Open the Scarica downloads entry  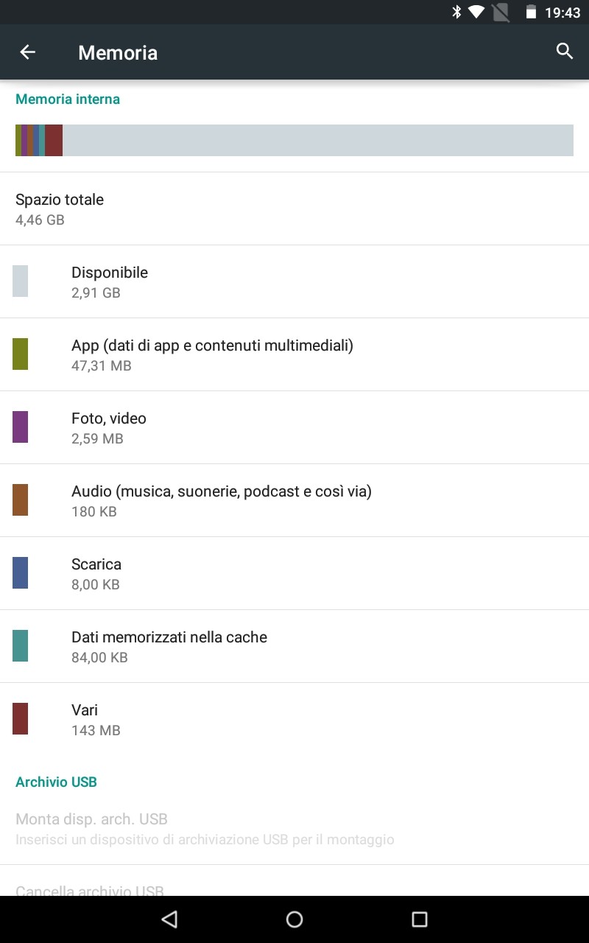(294, 573)
